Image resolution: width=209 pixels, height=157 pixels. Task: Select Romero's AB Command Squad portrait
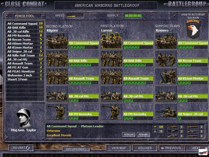[x=166, y=41]
